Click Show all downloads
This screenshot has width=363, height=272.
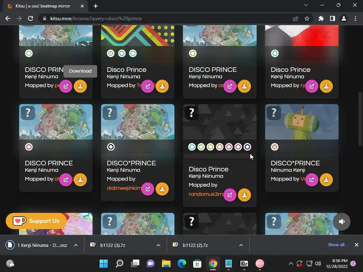pyautogui.click(x=336, y=245)
